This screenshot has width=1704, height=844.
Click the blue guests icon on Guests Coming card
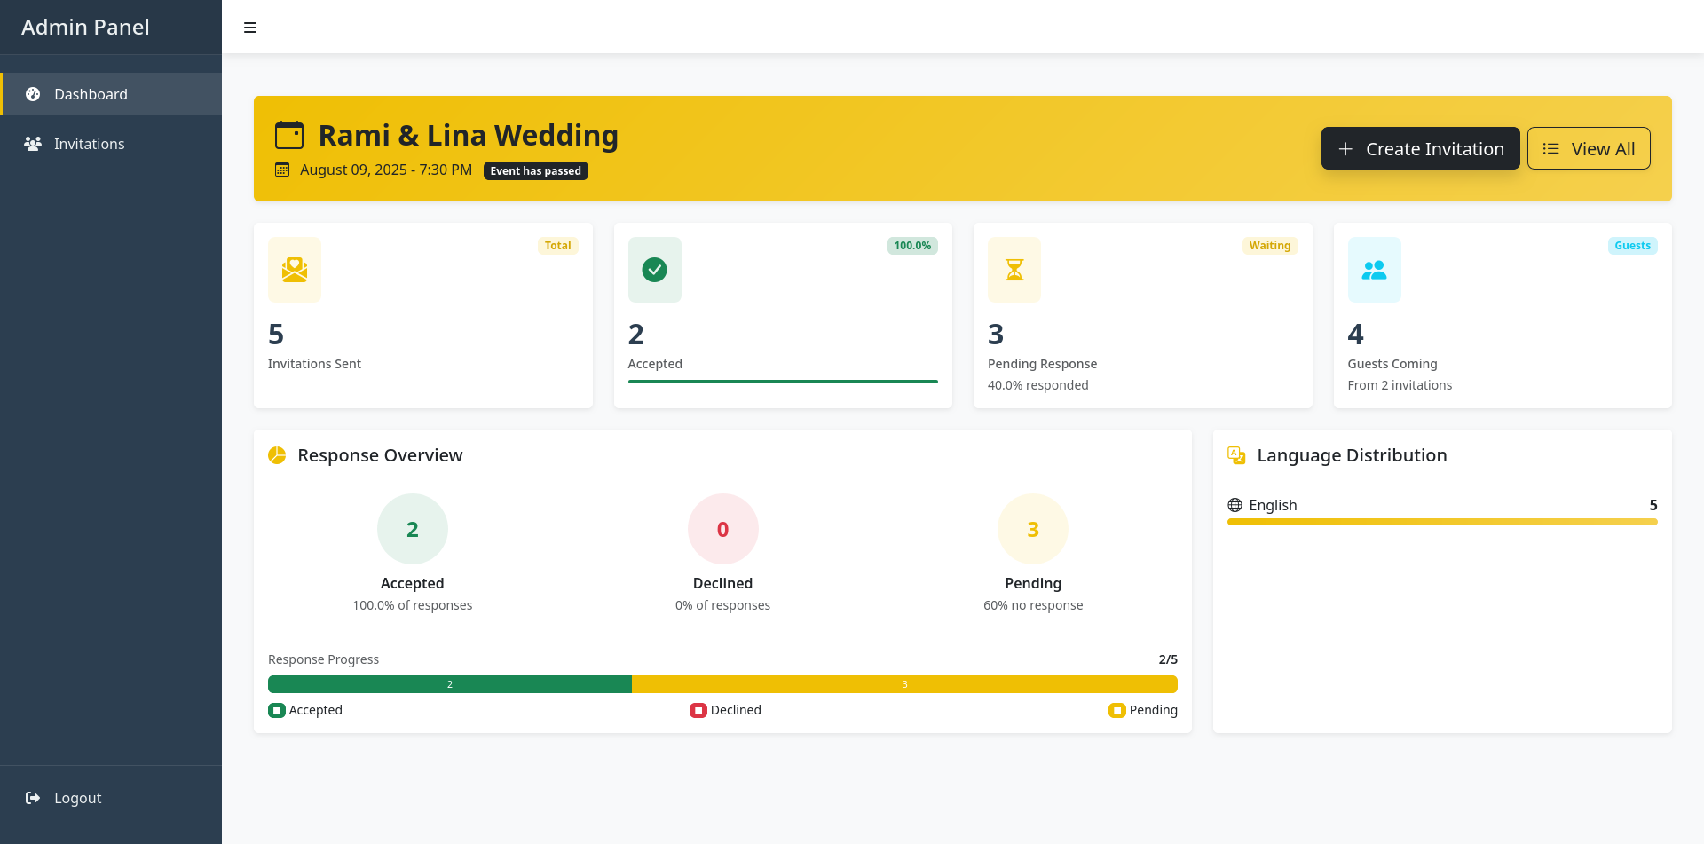point(1374,270)
